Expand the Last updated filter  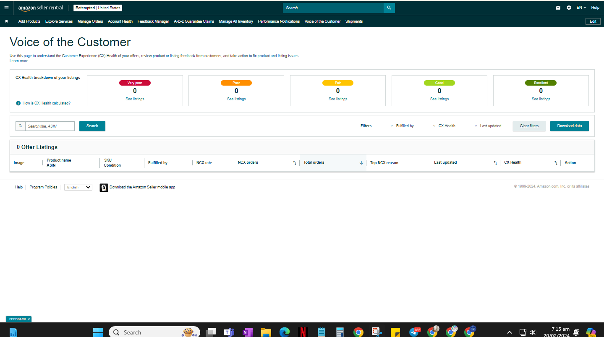[488, 126]
